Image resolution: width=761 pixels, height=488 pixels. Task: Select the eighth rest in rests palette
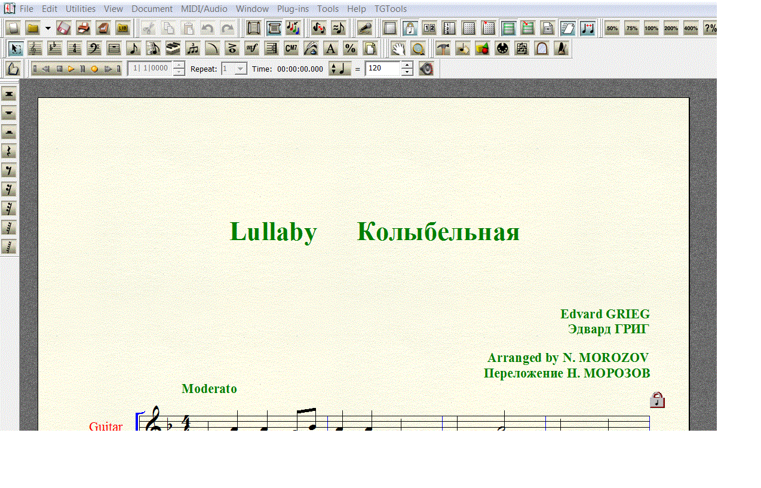tap(9, 170)
